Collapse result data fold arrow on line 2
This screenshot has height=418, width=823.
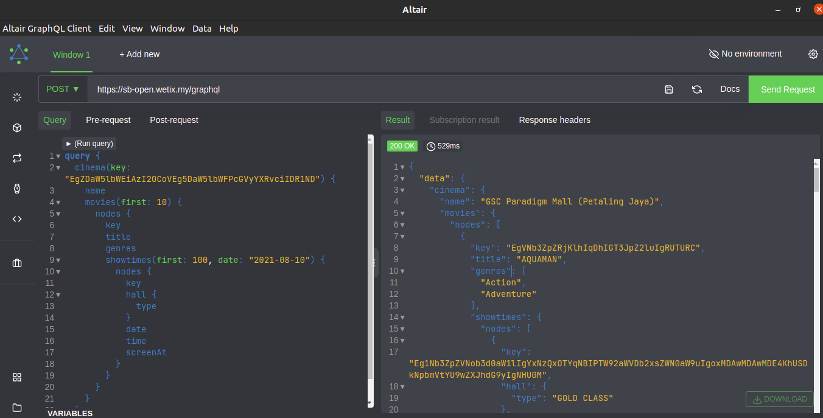coord(402,179)
